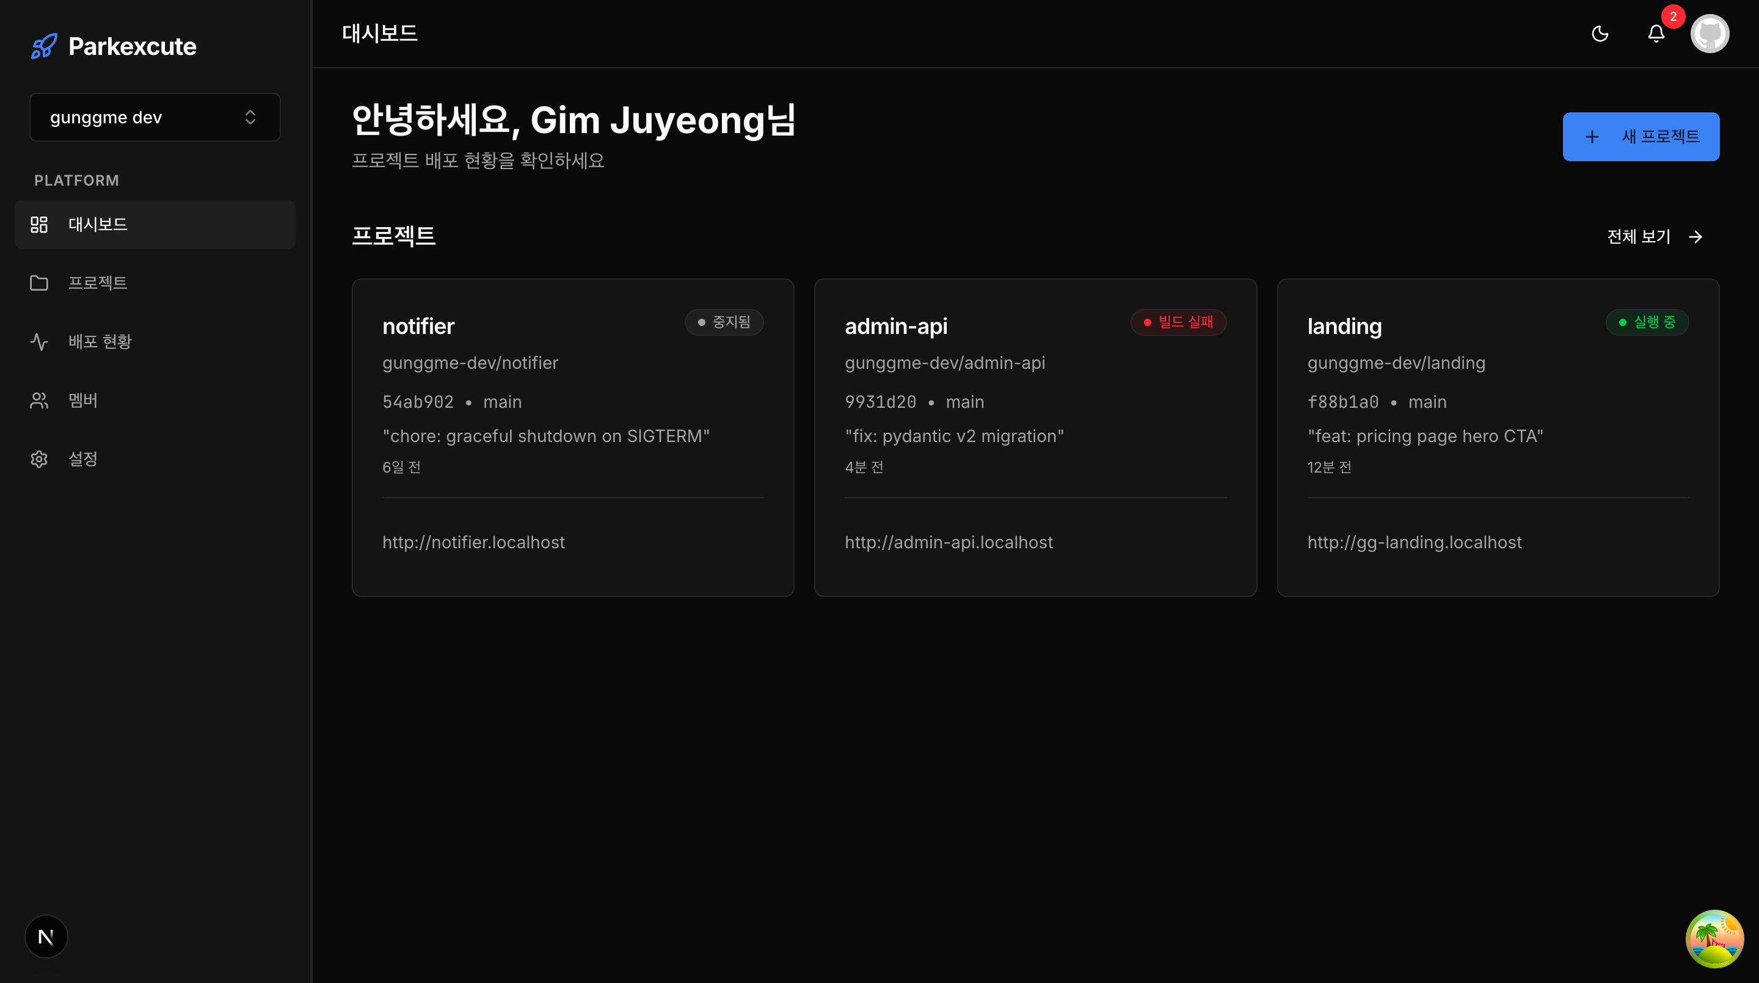
Task: Click the 빌드 실패 status badge
Action: point(1178,322)
